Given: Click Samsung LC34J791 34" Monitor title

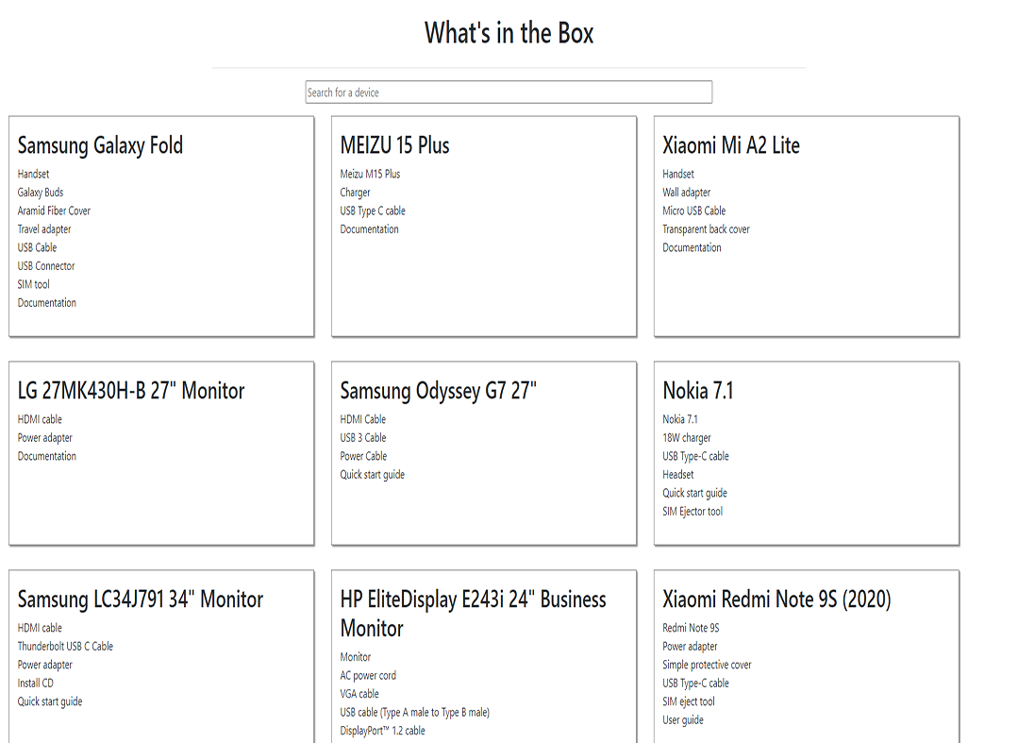Looking at the screenshot, I should pyautogui.click(x=141, y=599).
